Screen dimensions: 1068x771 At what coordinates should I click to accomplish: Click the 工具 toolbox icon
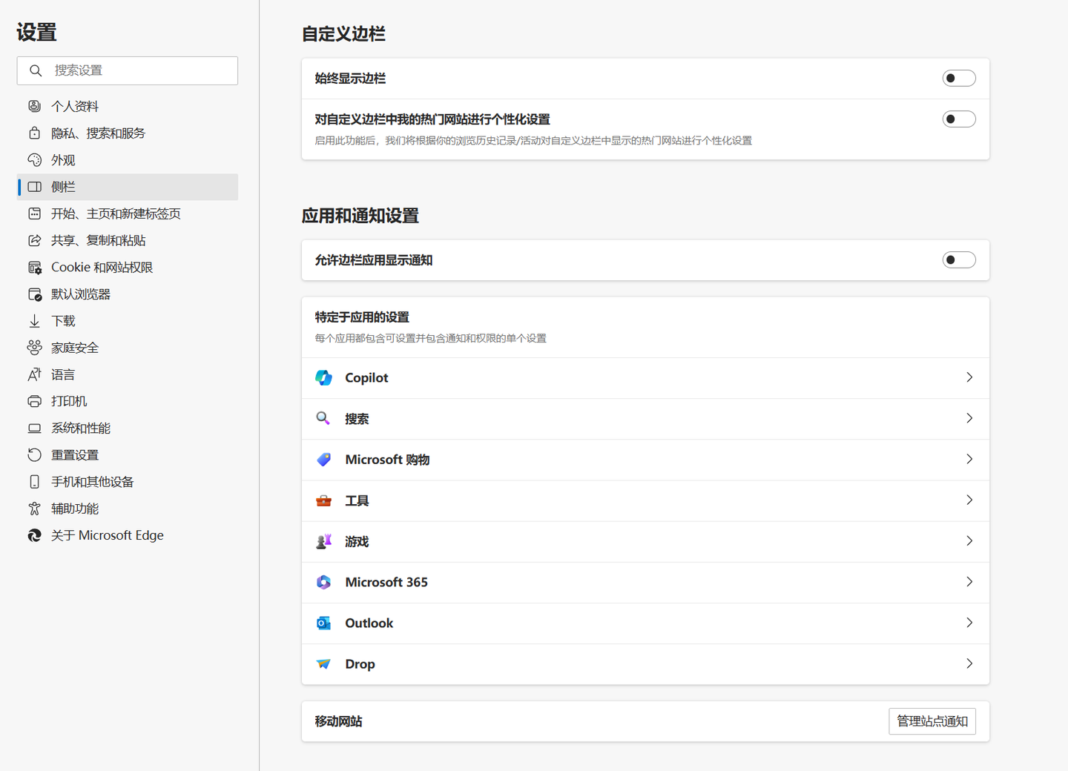coord(323,500)
